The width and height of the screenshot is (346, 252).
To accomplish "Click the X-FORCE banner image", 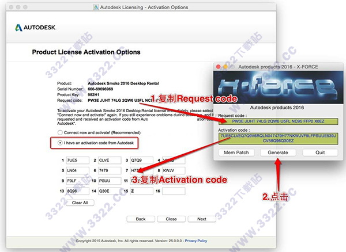I will [279, 87].
